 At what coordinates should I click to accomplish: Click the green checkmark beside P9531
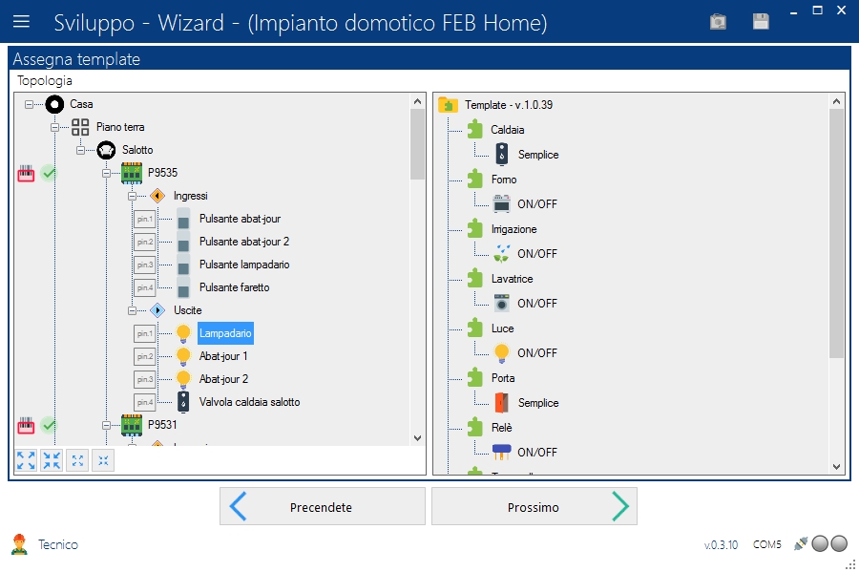[x=49, y=425]
